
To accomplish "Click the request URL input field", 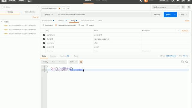I will pos(104,15).
